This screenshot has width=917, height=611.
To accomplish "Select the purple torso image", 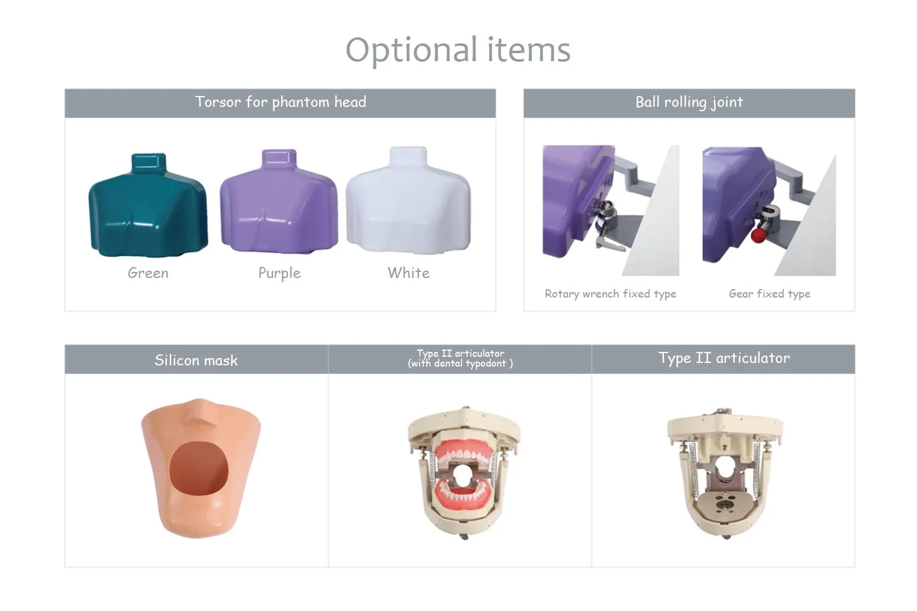I will coord(279,201).
